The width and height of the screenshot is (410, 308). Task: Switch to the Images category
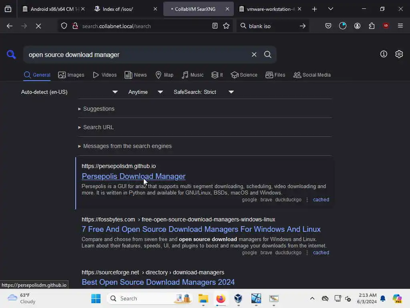tap(71, 75)
